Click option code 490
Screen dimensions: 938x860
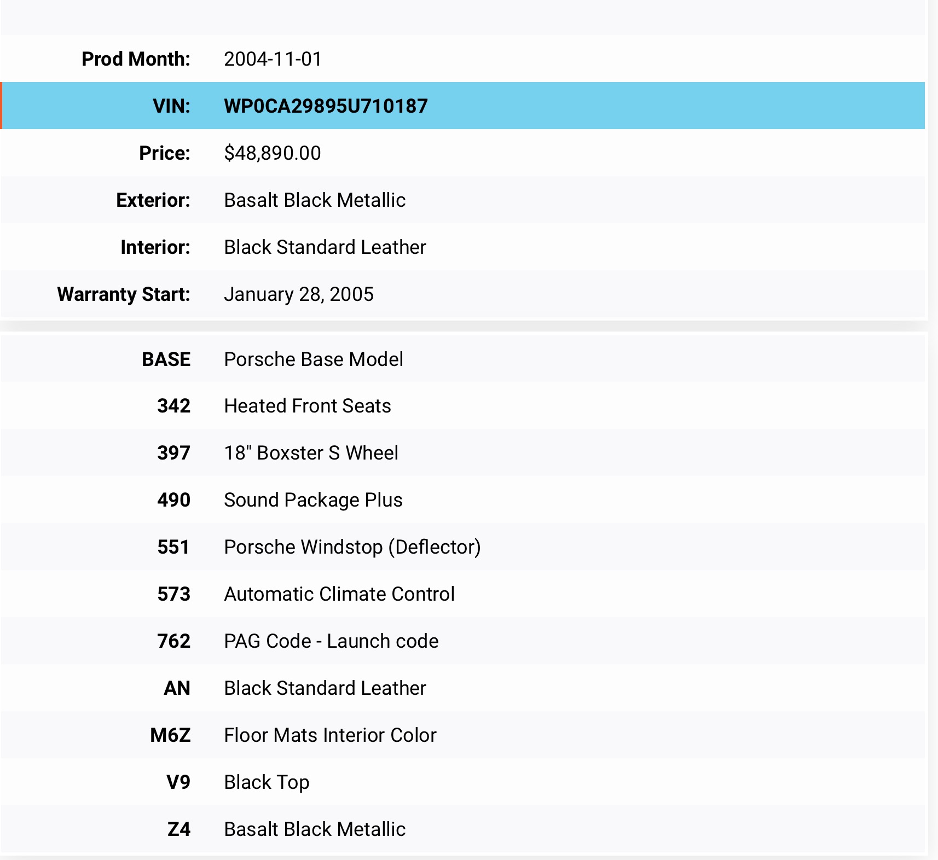174,500
